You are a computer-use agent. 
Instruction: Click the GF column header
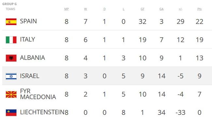[x=143, y=9]
